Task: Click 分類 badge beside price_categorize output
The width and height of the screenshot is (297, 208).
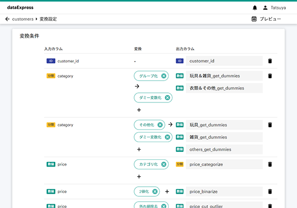Action: (180, 164)
